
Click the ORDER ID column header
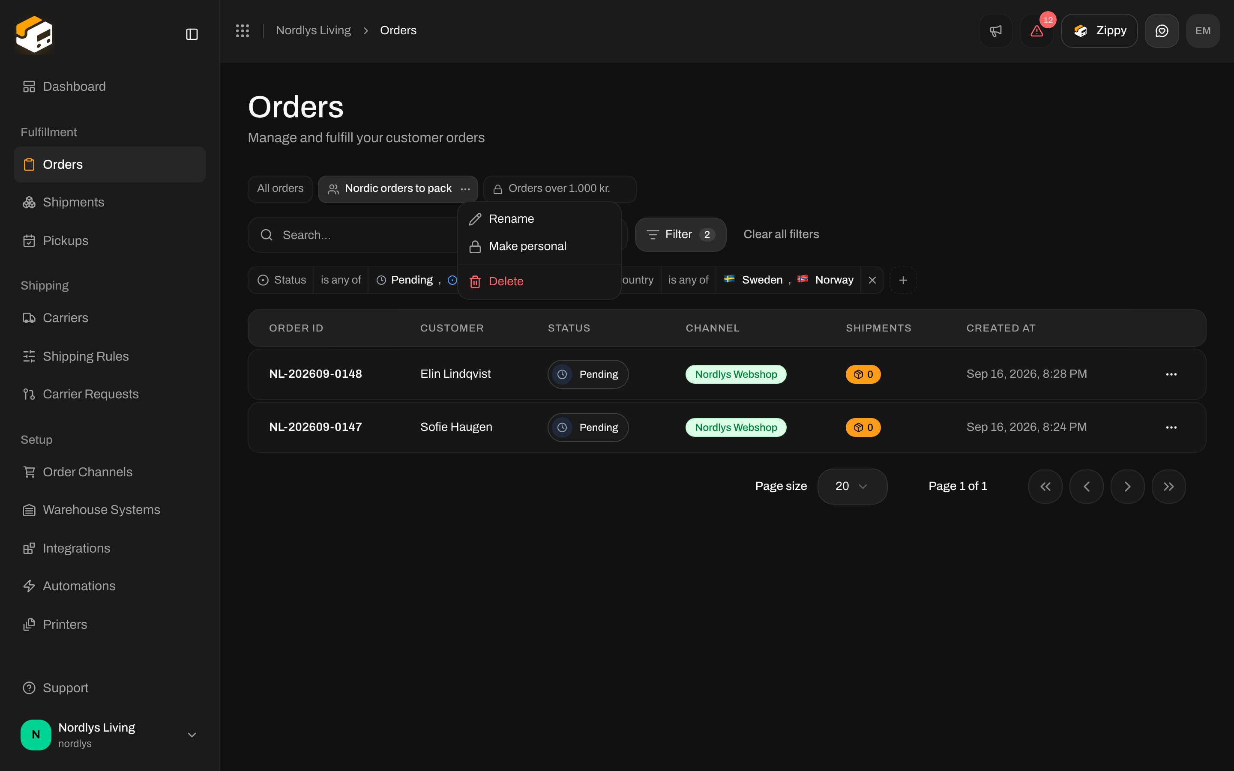pos(296,329)
